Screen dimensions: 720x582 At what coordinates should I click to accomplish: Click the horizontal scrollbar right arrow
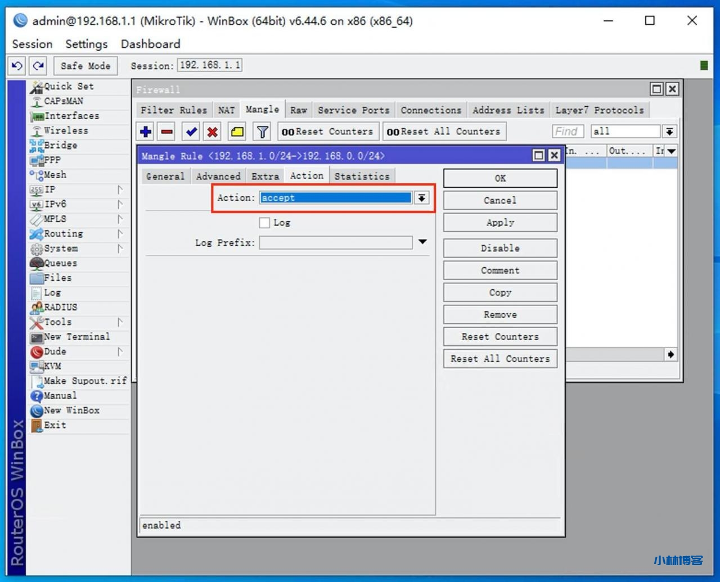pos(670,354)
